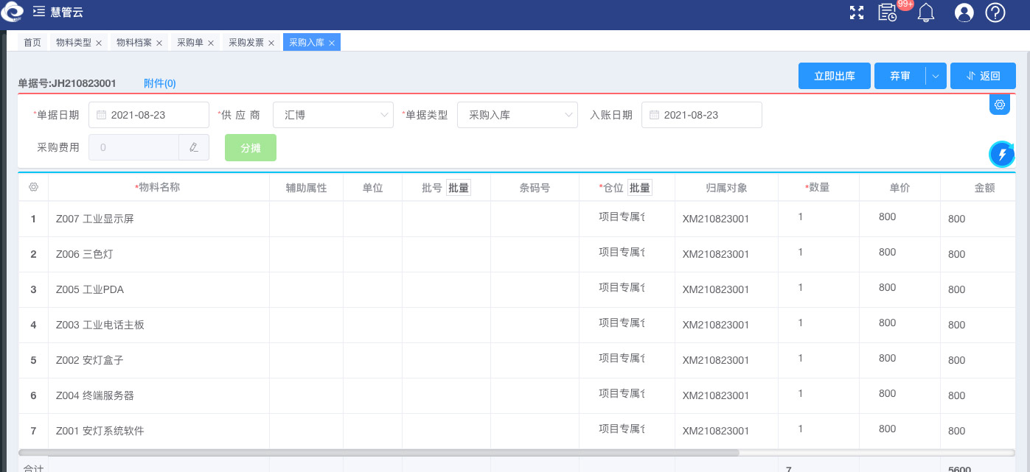Switch to the 首页 tab

coord(32,43)
